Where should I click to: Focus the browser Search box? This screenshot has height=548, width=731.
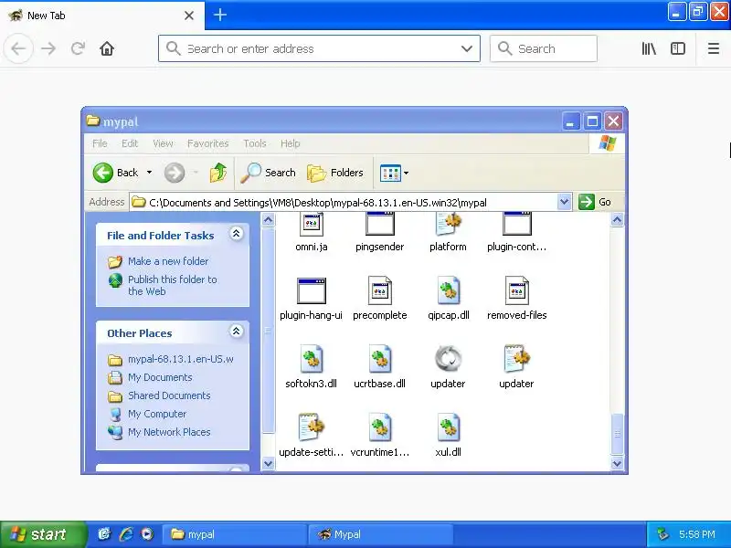coord(544,48)
